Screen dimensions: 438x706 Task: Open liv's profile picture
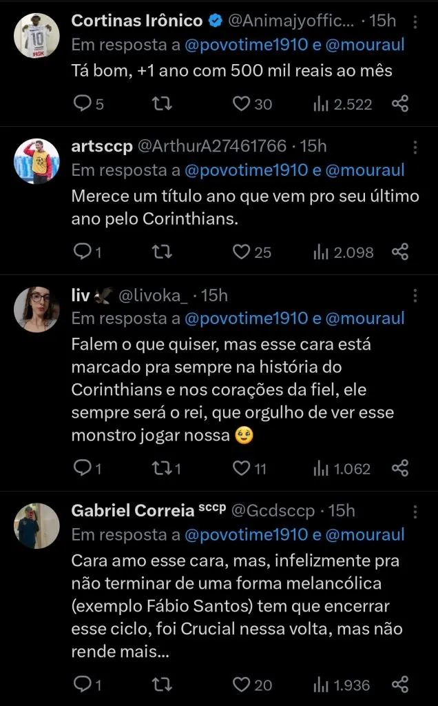pos(36,310)
